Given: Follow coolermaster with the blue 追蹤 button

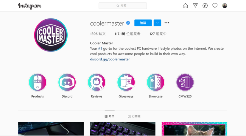Looking at the screenshot, I should tap(143, 23).
